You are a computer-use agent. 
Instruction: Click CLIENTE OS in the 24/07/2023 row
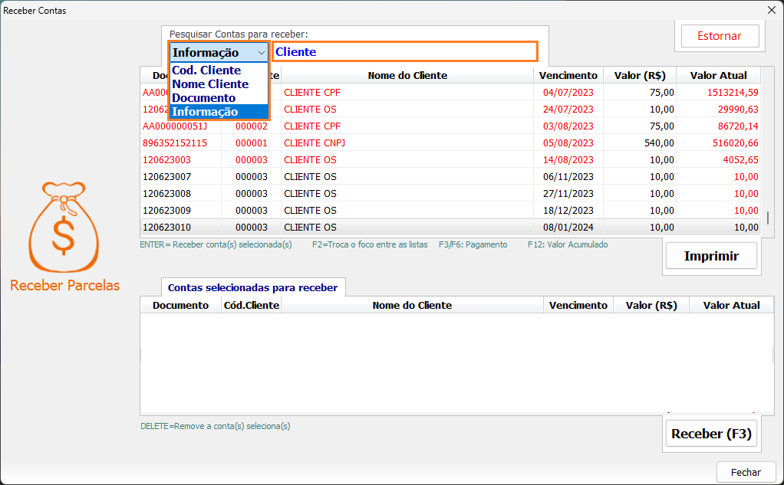coord(310,110)
